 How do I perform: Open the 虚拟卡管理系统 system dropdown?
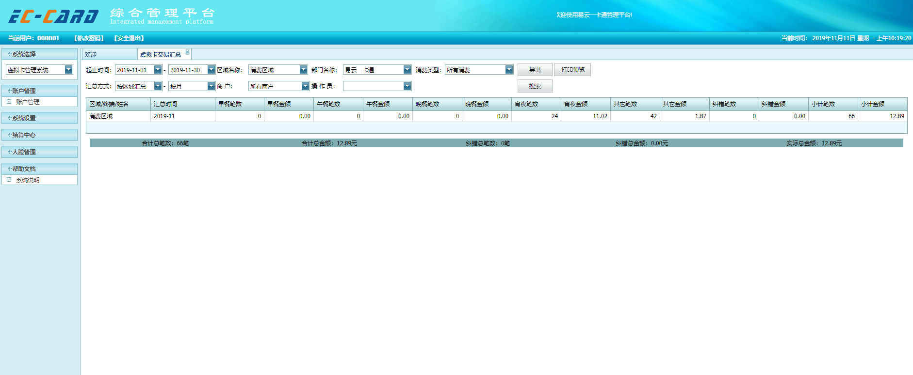[x=68, y=70]
